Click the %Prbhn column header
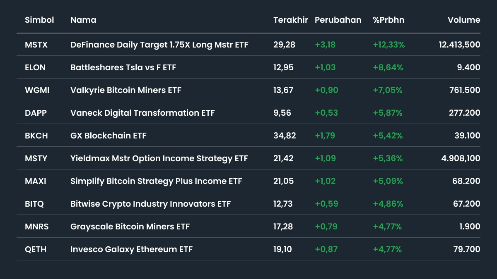The width and height of the screenshot is (497, 279). (388, 20)
